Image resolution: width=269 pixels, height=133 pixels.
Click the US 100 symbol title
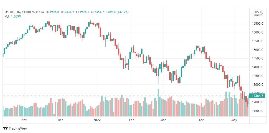[9, 12]
